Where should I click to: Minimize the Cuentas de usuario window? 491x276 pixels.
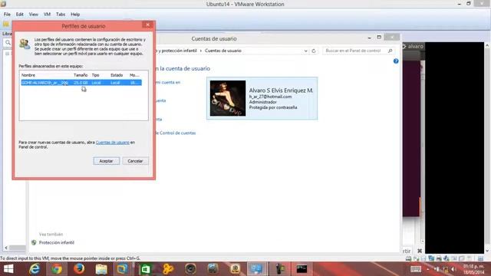[x=370, y=38]
